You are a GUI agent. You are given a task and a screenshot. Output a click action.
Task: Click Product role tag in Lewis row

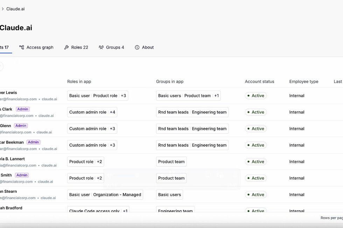point(105,96)
